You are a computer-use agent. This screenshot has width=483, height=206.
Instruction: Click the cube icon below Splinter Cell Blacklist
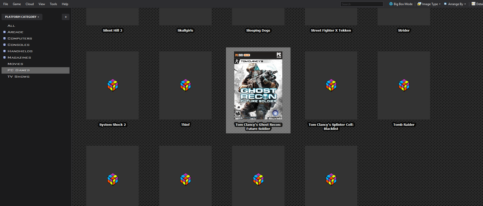pos(331,180)
